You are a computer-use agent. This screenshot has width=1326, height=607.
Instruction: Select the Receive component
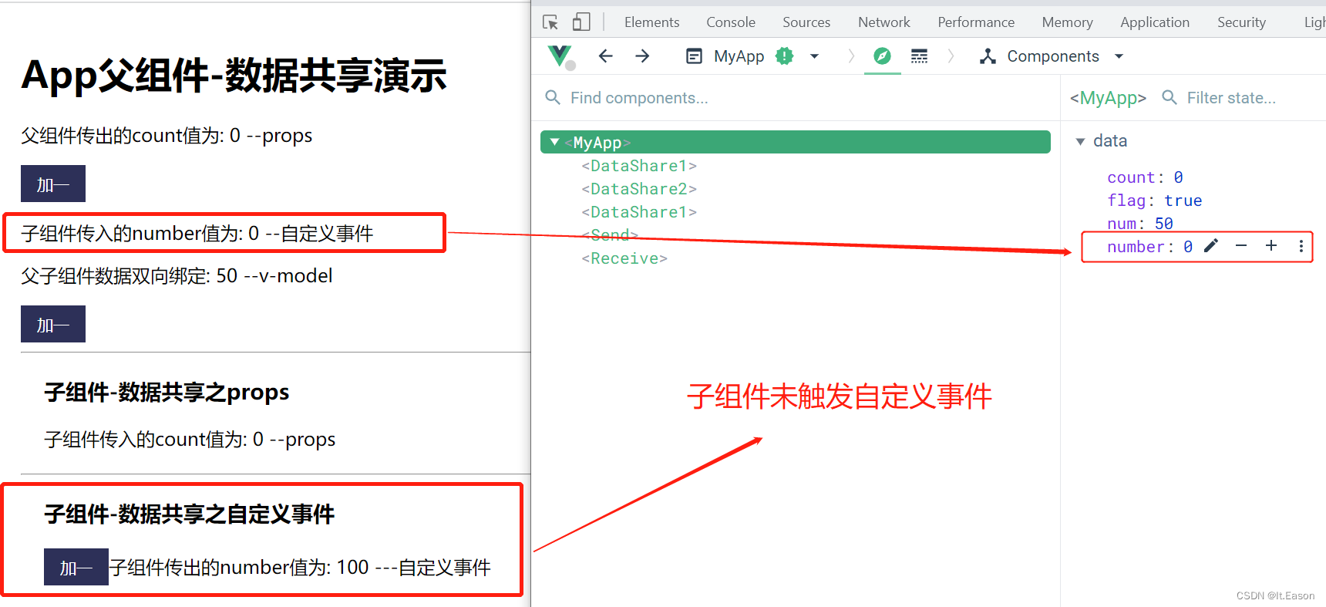pyautogui.click(x=624, y=258)
